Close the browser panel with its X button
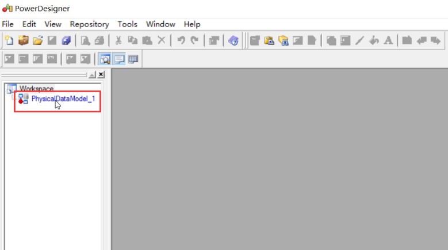Image resolution: width=448 pixels, height=250 pixels. point(101,75)
